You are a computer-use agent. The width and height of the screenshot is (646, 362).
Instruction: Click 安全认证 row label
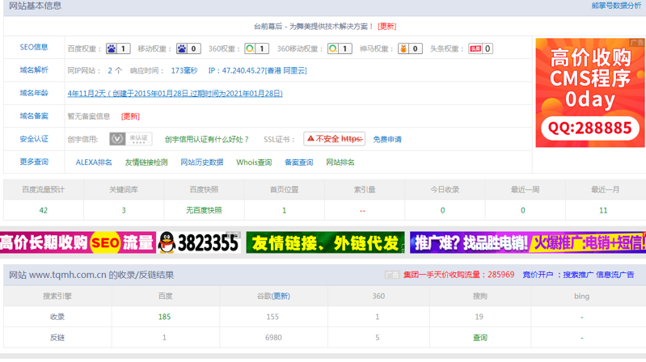[34, 139]
